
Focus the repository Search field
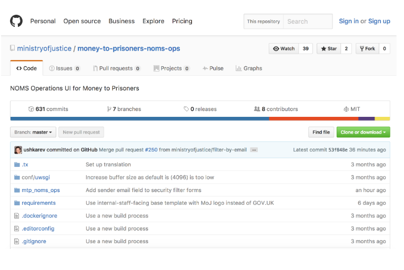(308, 22)
